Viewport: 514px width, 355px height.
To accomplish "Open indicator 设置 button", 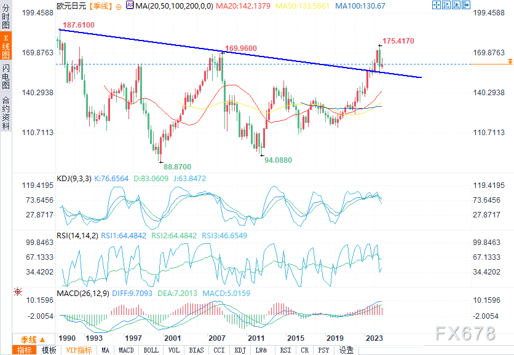I will pyautogui.click(x=347, y=350).
